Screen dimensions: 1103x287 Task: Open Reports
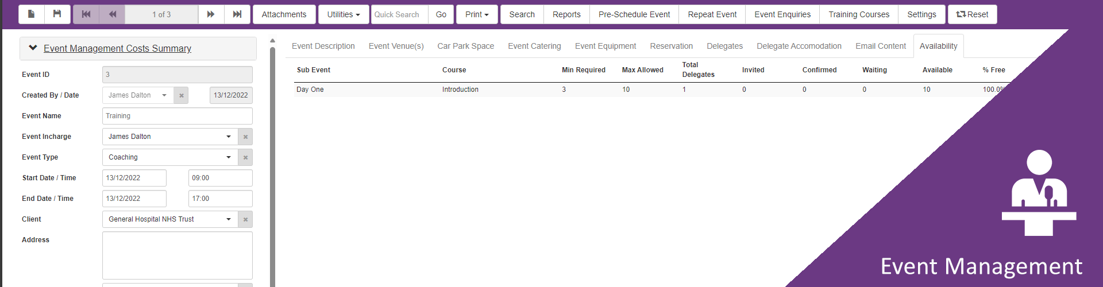[567, 14]
